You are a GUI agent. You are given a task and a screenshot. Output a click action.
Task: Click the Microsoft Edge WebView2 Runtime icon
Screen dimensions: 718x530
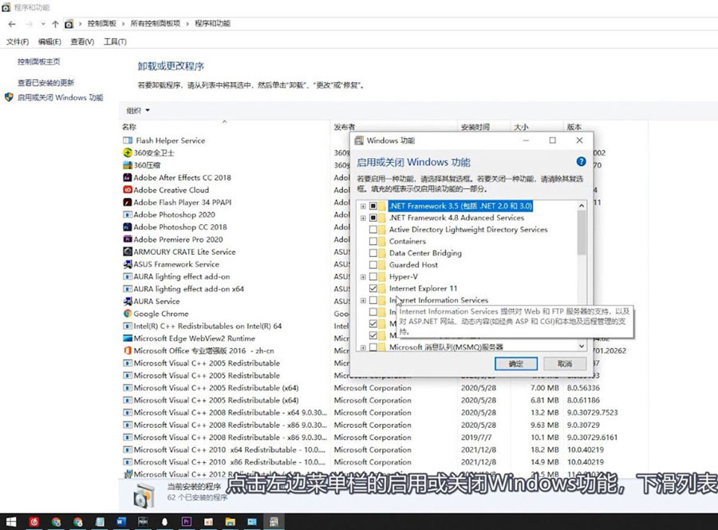pos(128,338)
